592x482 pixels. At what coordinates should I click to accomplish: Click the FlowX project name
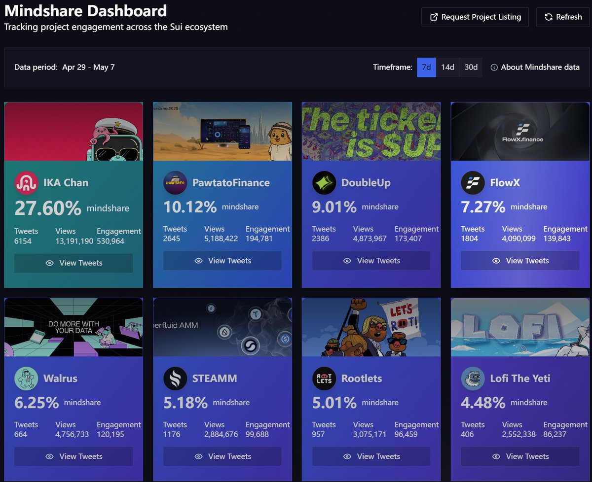pos(505,183)
